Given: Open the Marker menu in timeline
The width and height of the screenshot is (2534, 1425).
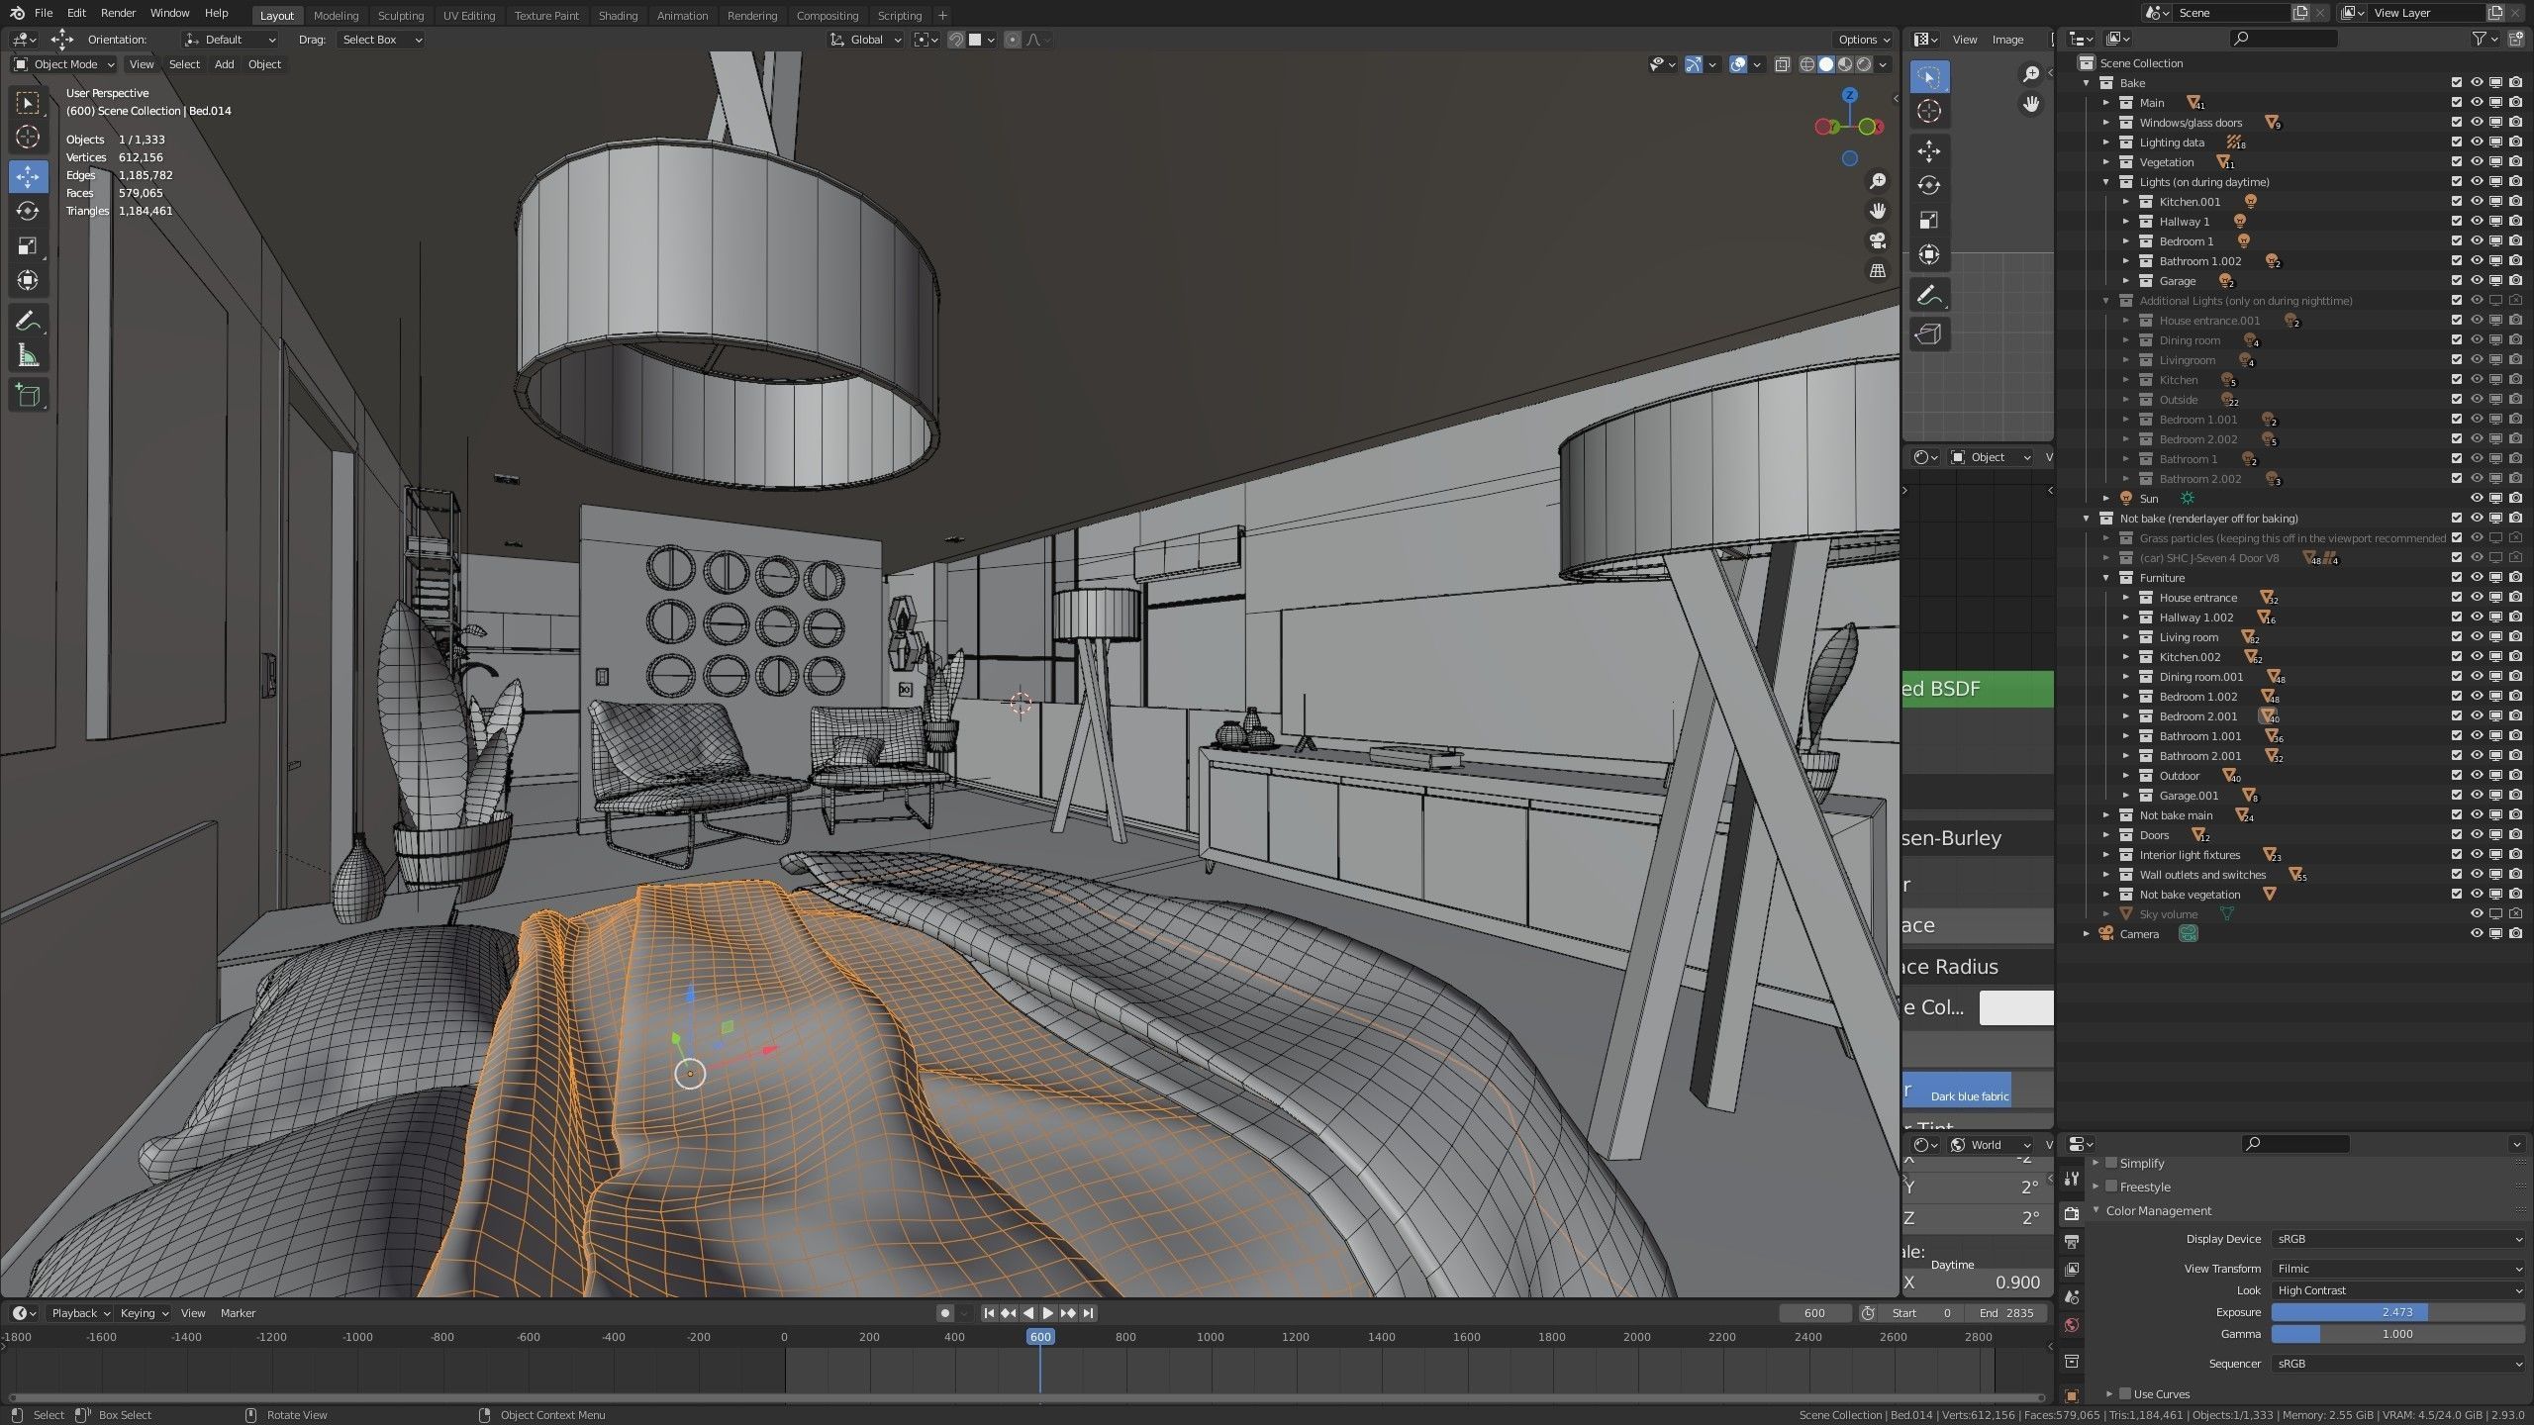Looking at the screenshot, I should coord(238,1313).
